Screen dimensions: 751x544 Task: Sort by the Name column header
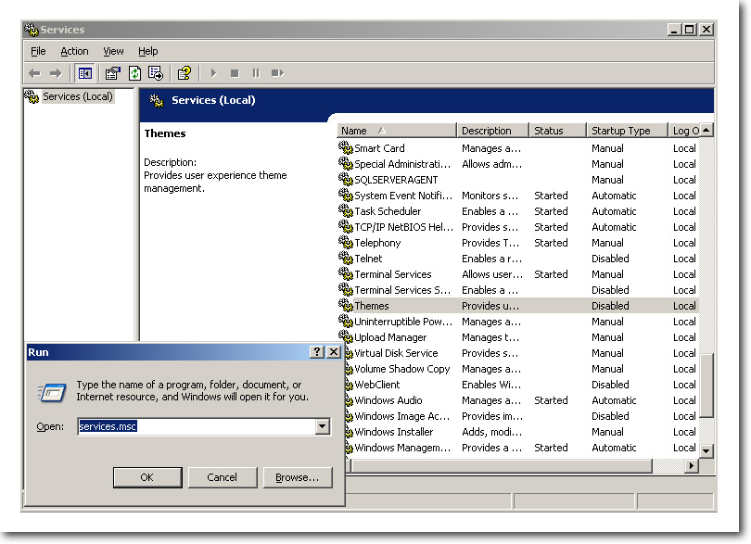tap(397, 131)
